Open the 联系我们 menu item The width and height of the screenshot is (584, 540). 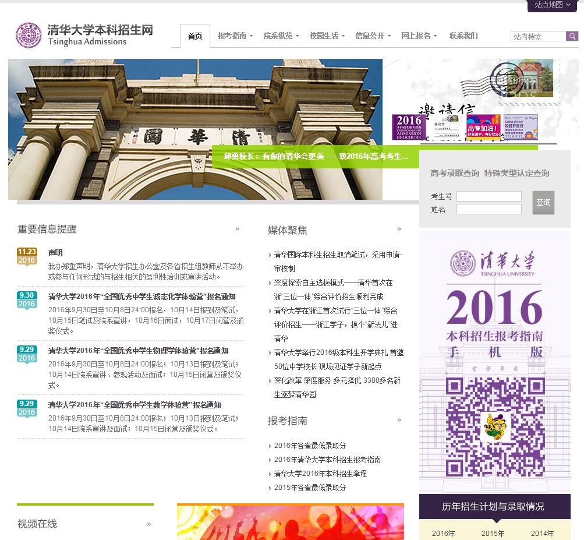(463, 36)
